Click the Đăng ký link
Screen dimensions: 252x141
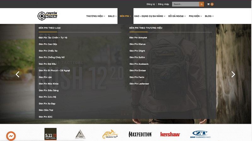151,4
